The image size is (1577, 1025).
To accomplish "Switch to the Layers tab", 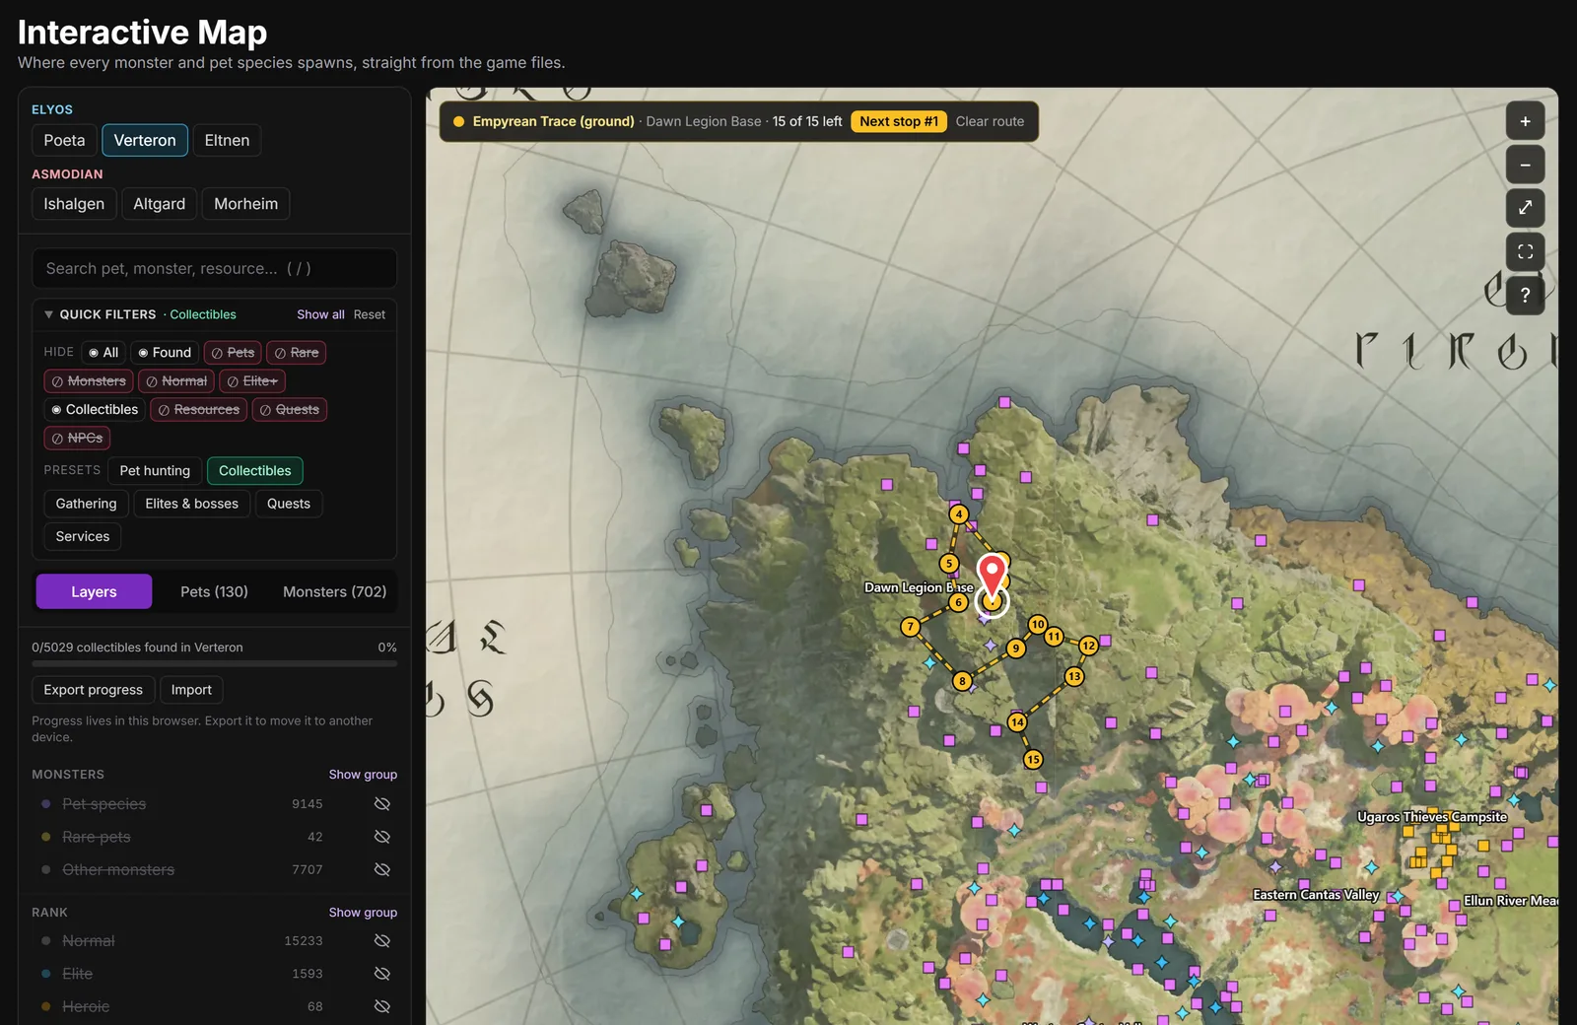I will point(94,591).
